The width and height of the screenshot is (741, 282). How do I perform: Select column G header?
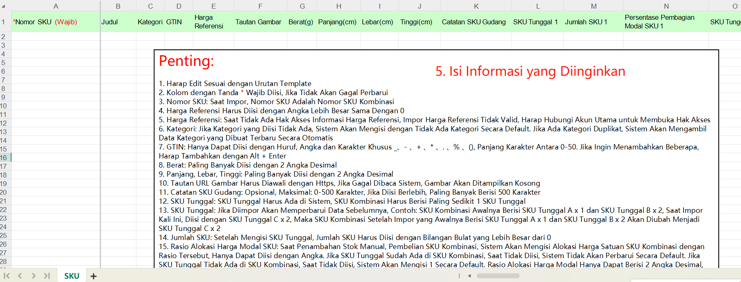(302, 6)
